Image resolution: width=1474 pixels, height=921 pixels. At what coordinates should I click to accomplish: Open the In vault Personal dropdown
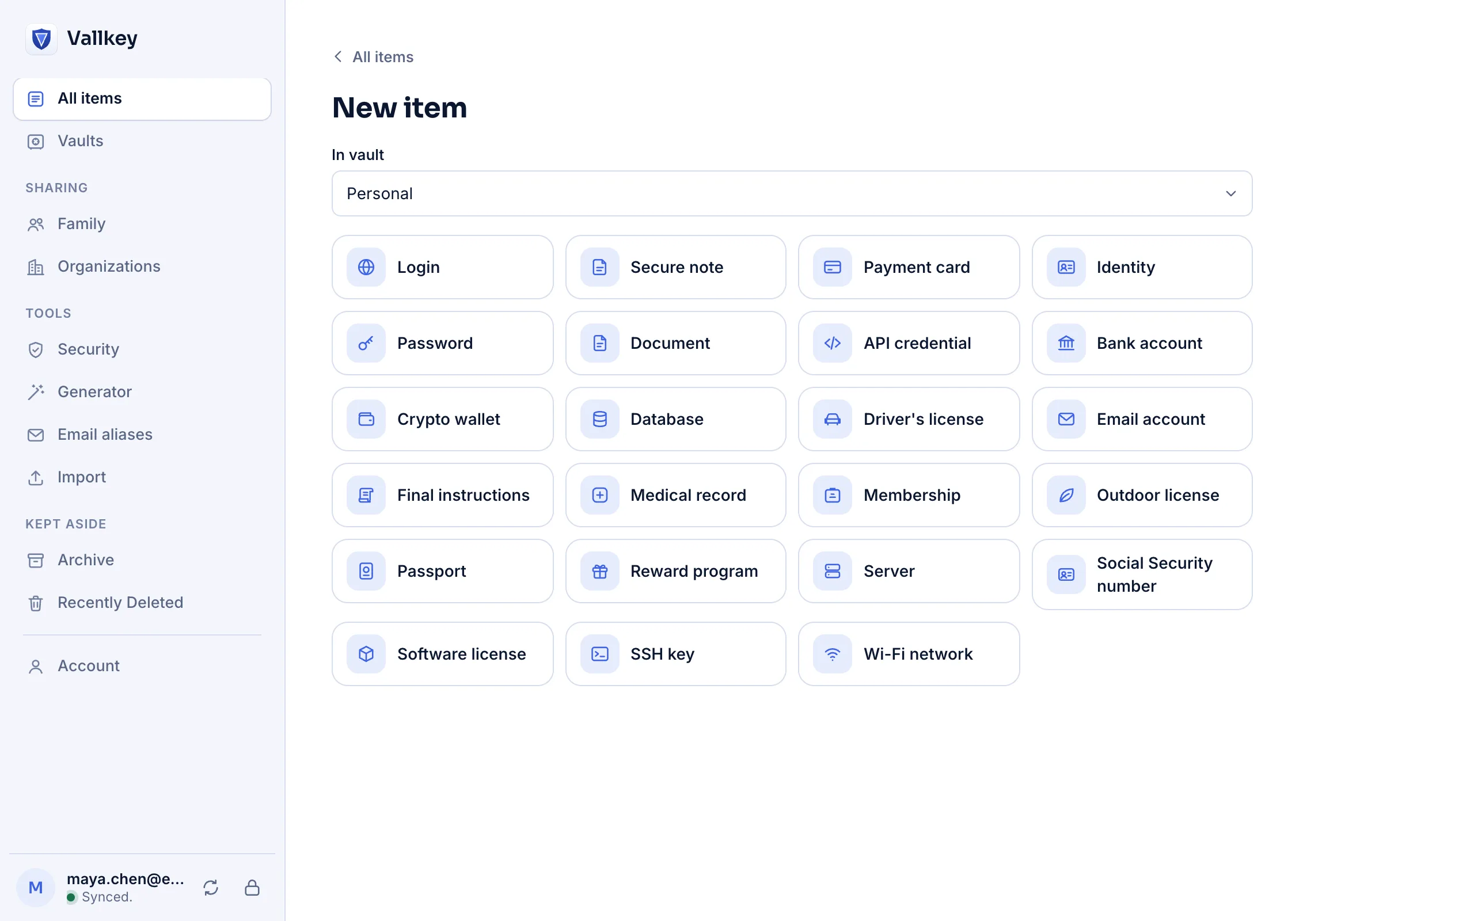792,194
